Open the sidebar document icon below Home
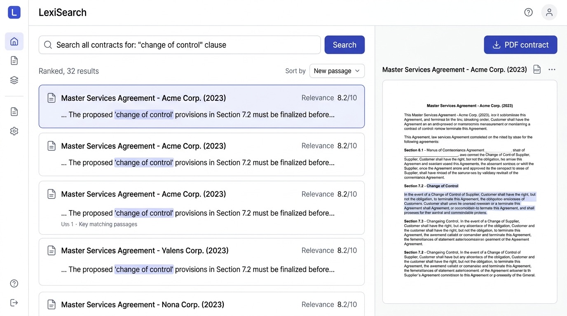567x316 pixels. pos(14,61)
